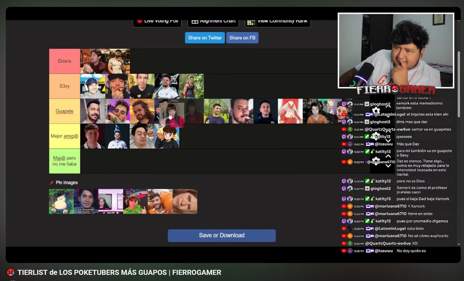The width and height of the screenshot is (464, 281).
Task: Open the Alignment Chart button
Action: point(213,22)
